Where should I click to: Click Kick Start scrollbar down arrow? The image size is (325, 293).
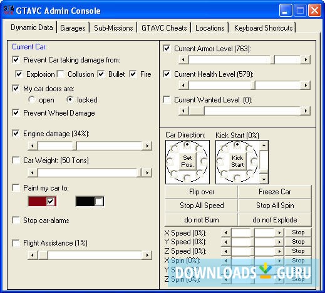click(x=264, y=179)
